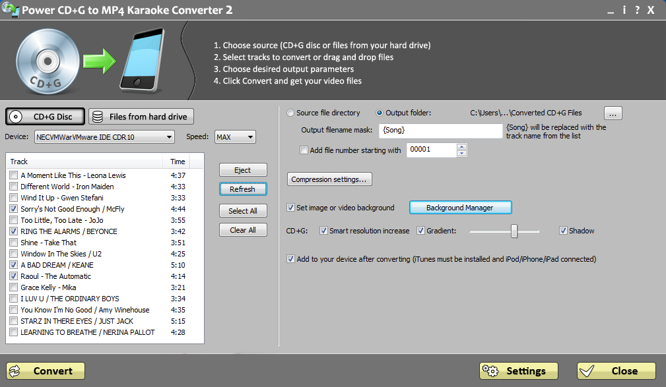Toggle the Shadow checkbox

click(x=563, y=230)
